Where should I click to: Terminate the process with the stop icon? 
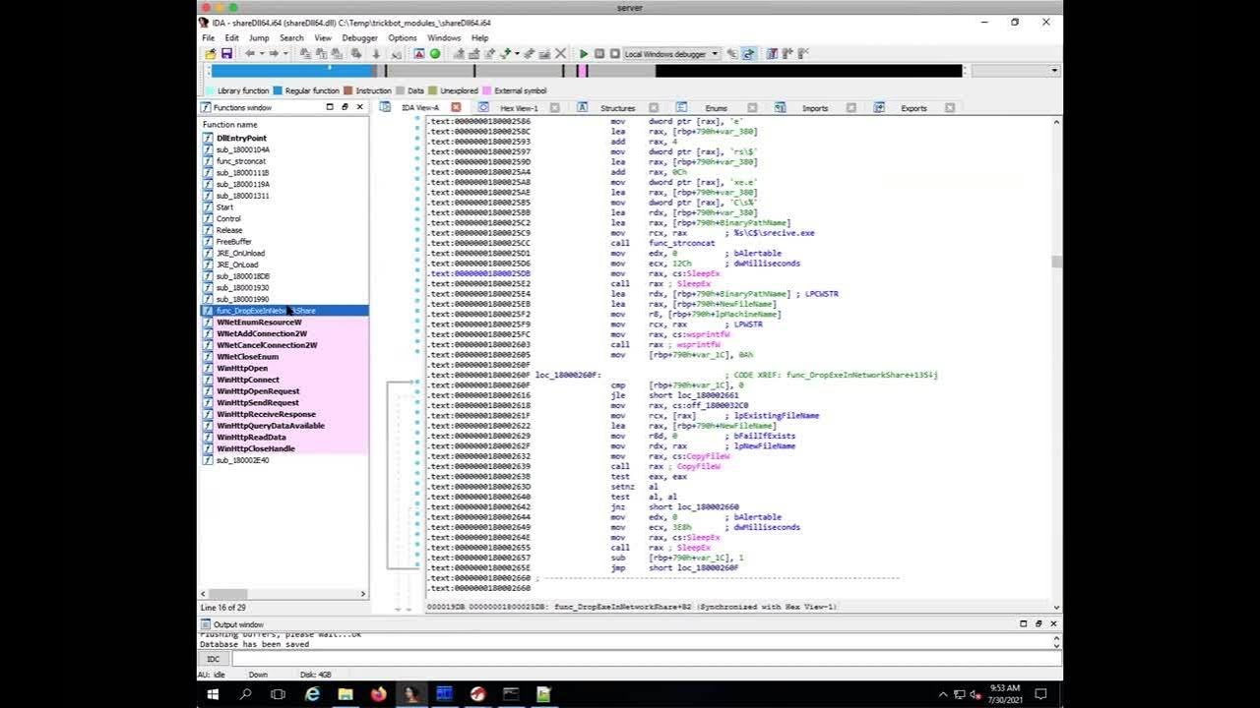tap(614, 53)
